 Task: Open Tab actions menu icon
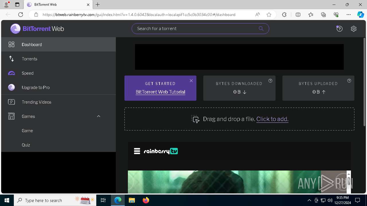[x=17, y=5]
